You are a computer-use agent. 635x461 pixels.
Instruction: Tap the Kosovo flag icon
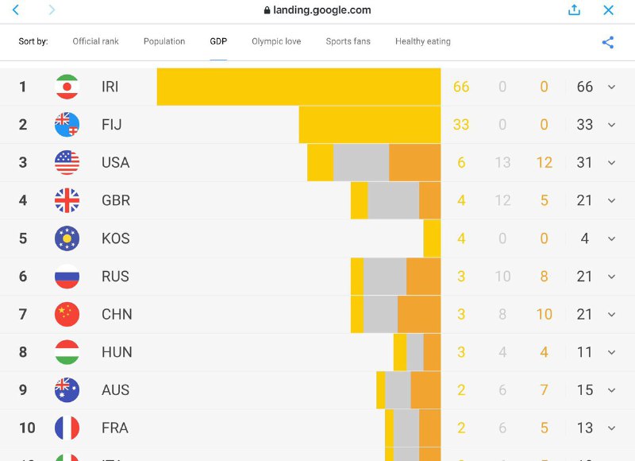pyautogui.click(x=67, y=238)
